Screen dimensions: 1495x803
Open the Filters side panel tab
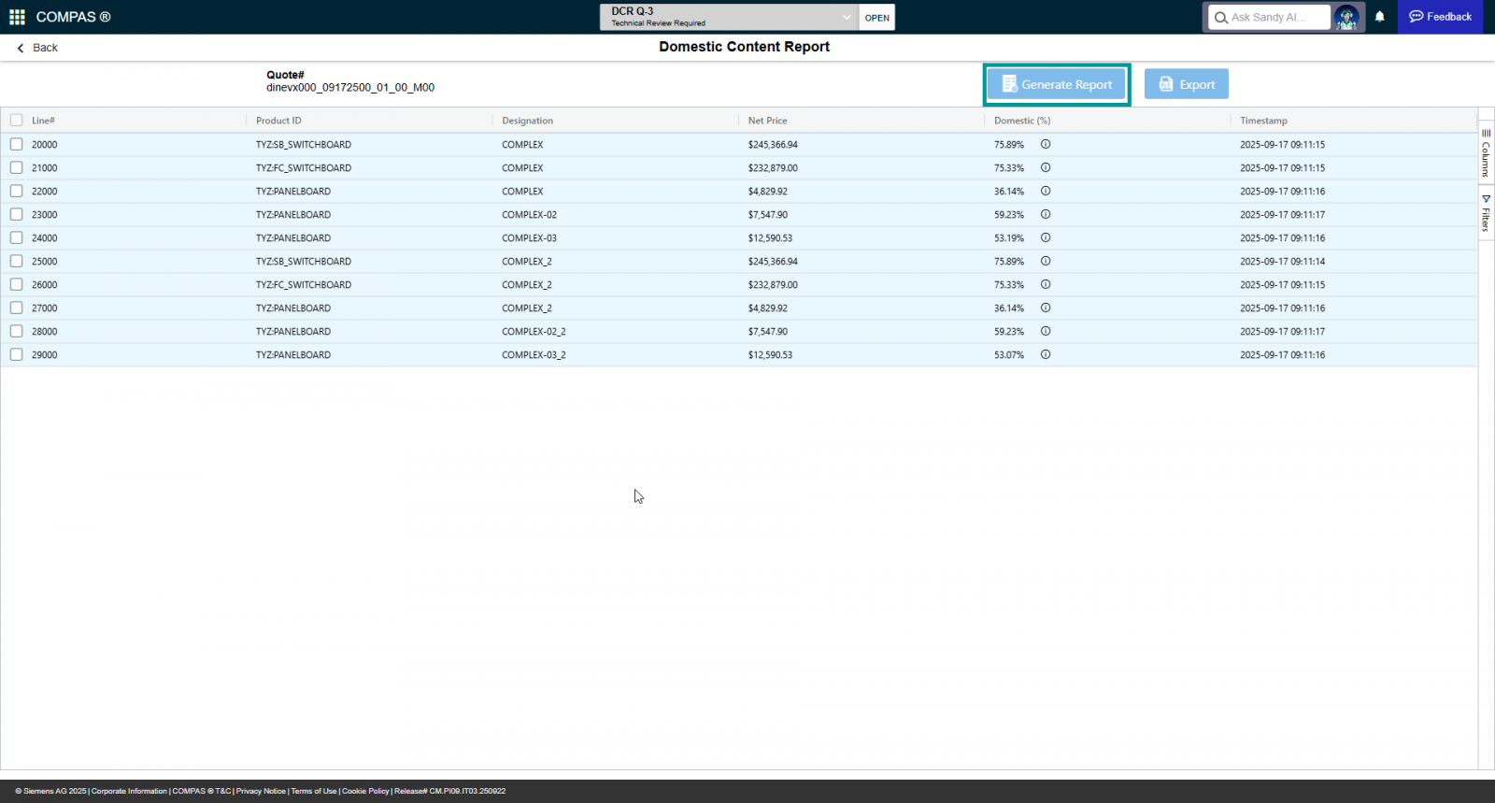(1486, 213)
